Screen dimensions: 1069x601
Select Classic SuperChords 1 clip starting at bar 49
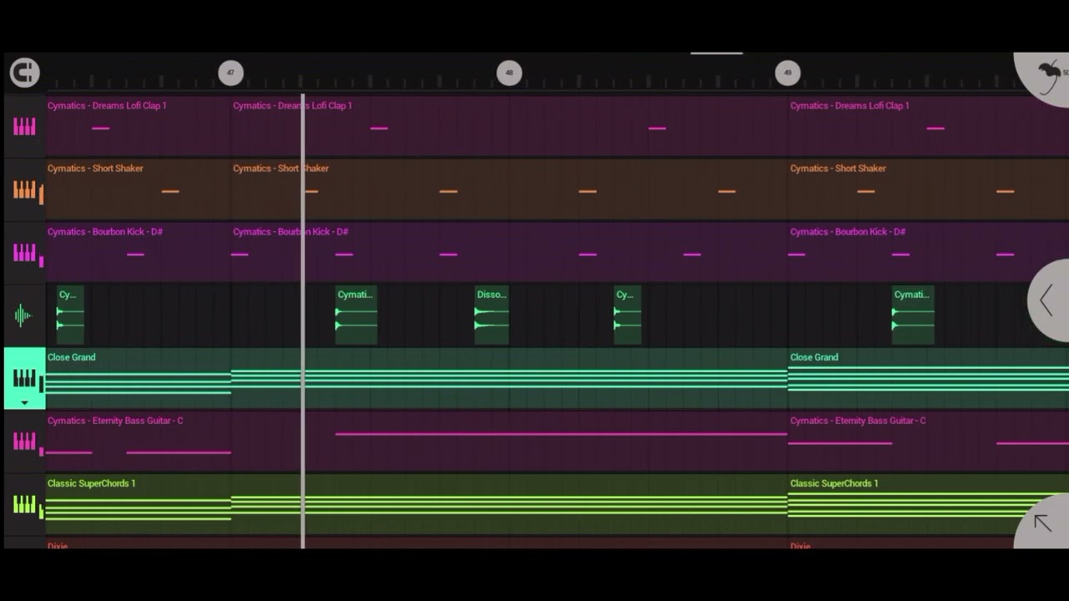click(x=928, y=504)
